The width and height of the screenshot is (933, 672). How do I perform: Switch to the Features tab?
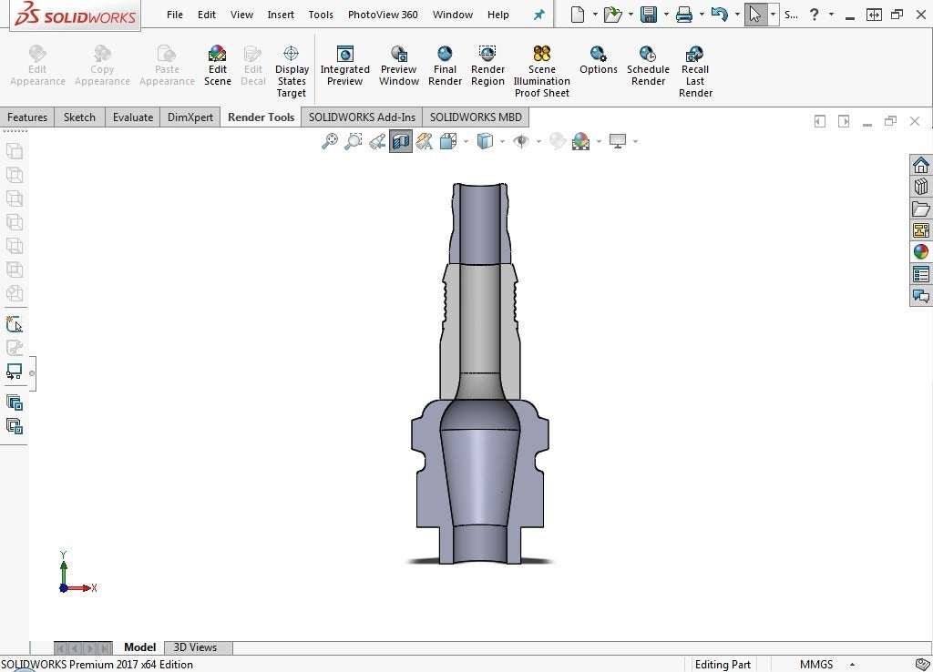[27, 117]
